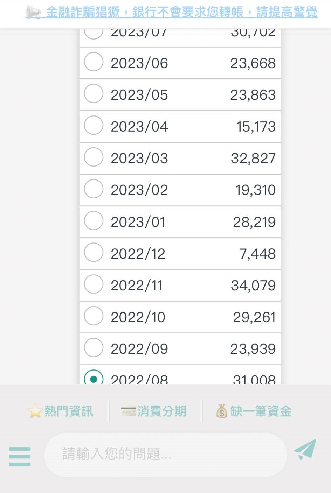This screenshot has width=331, height=493.
Task: Select the 2023/06 radio button
Action: click(x=94, y=62)
